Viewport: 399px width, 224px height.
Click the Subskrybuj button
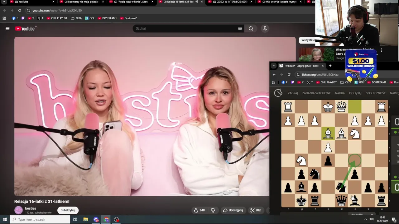[68, 210]
